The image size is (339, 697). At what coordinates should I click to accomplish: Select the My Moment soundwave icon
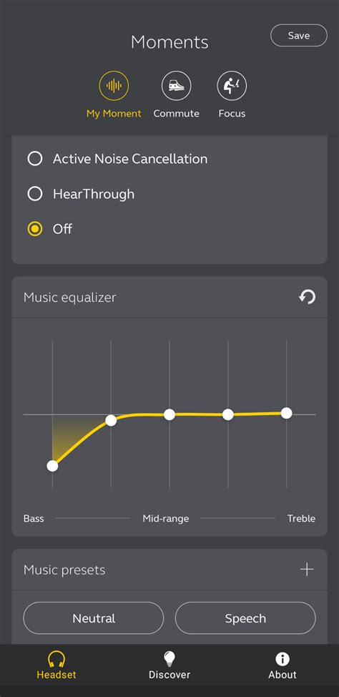point(114,85)
